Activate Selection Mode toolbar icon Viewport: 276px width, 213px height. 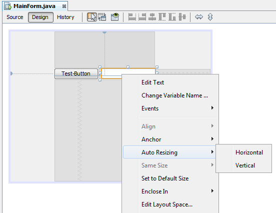click(92, 17)
